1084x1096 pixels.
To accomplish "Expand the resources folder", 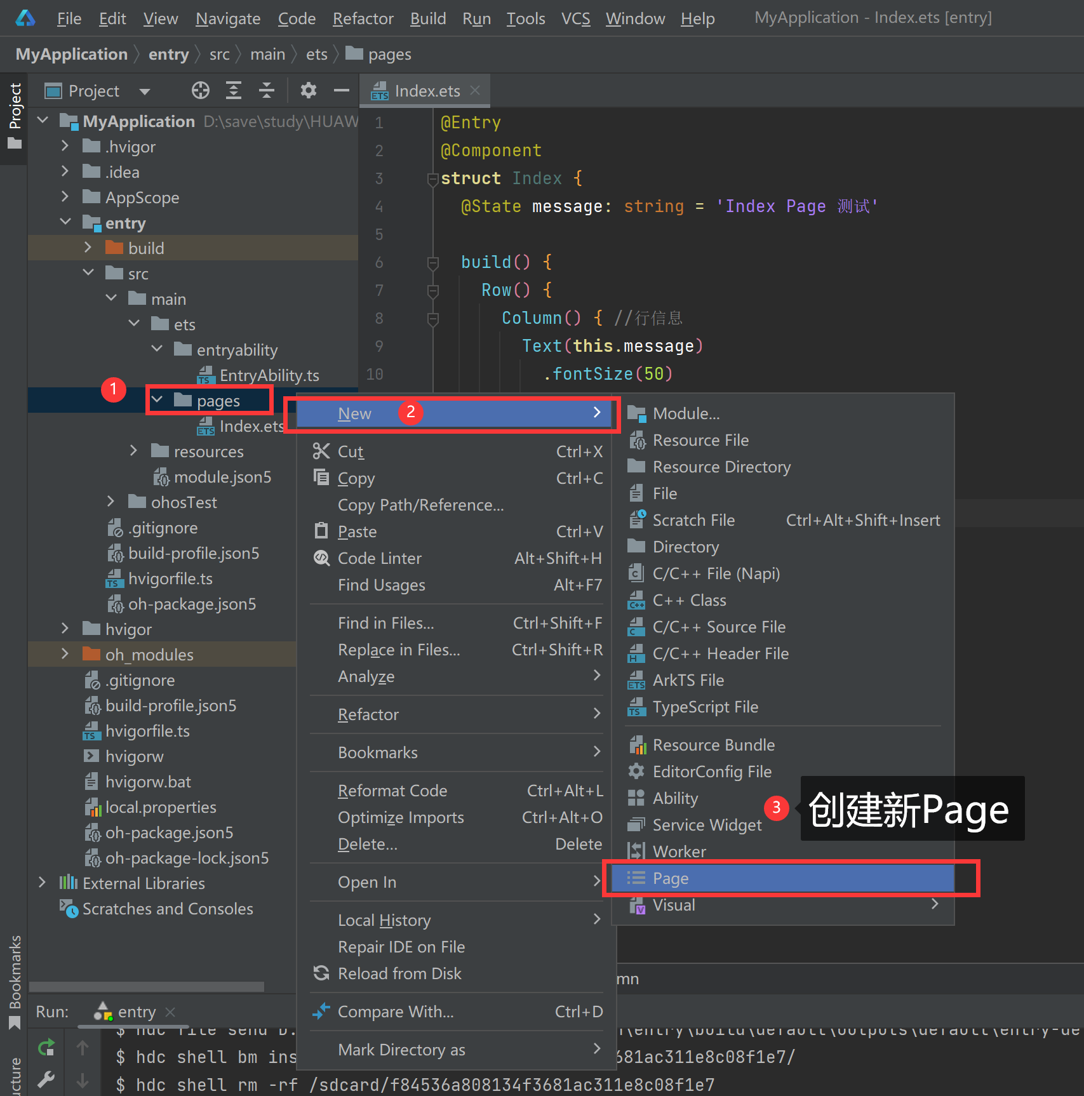I will tap(133, 450).
